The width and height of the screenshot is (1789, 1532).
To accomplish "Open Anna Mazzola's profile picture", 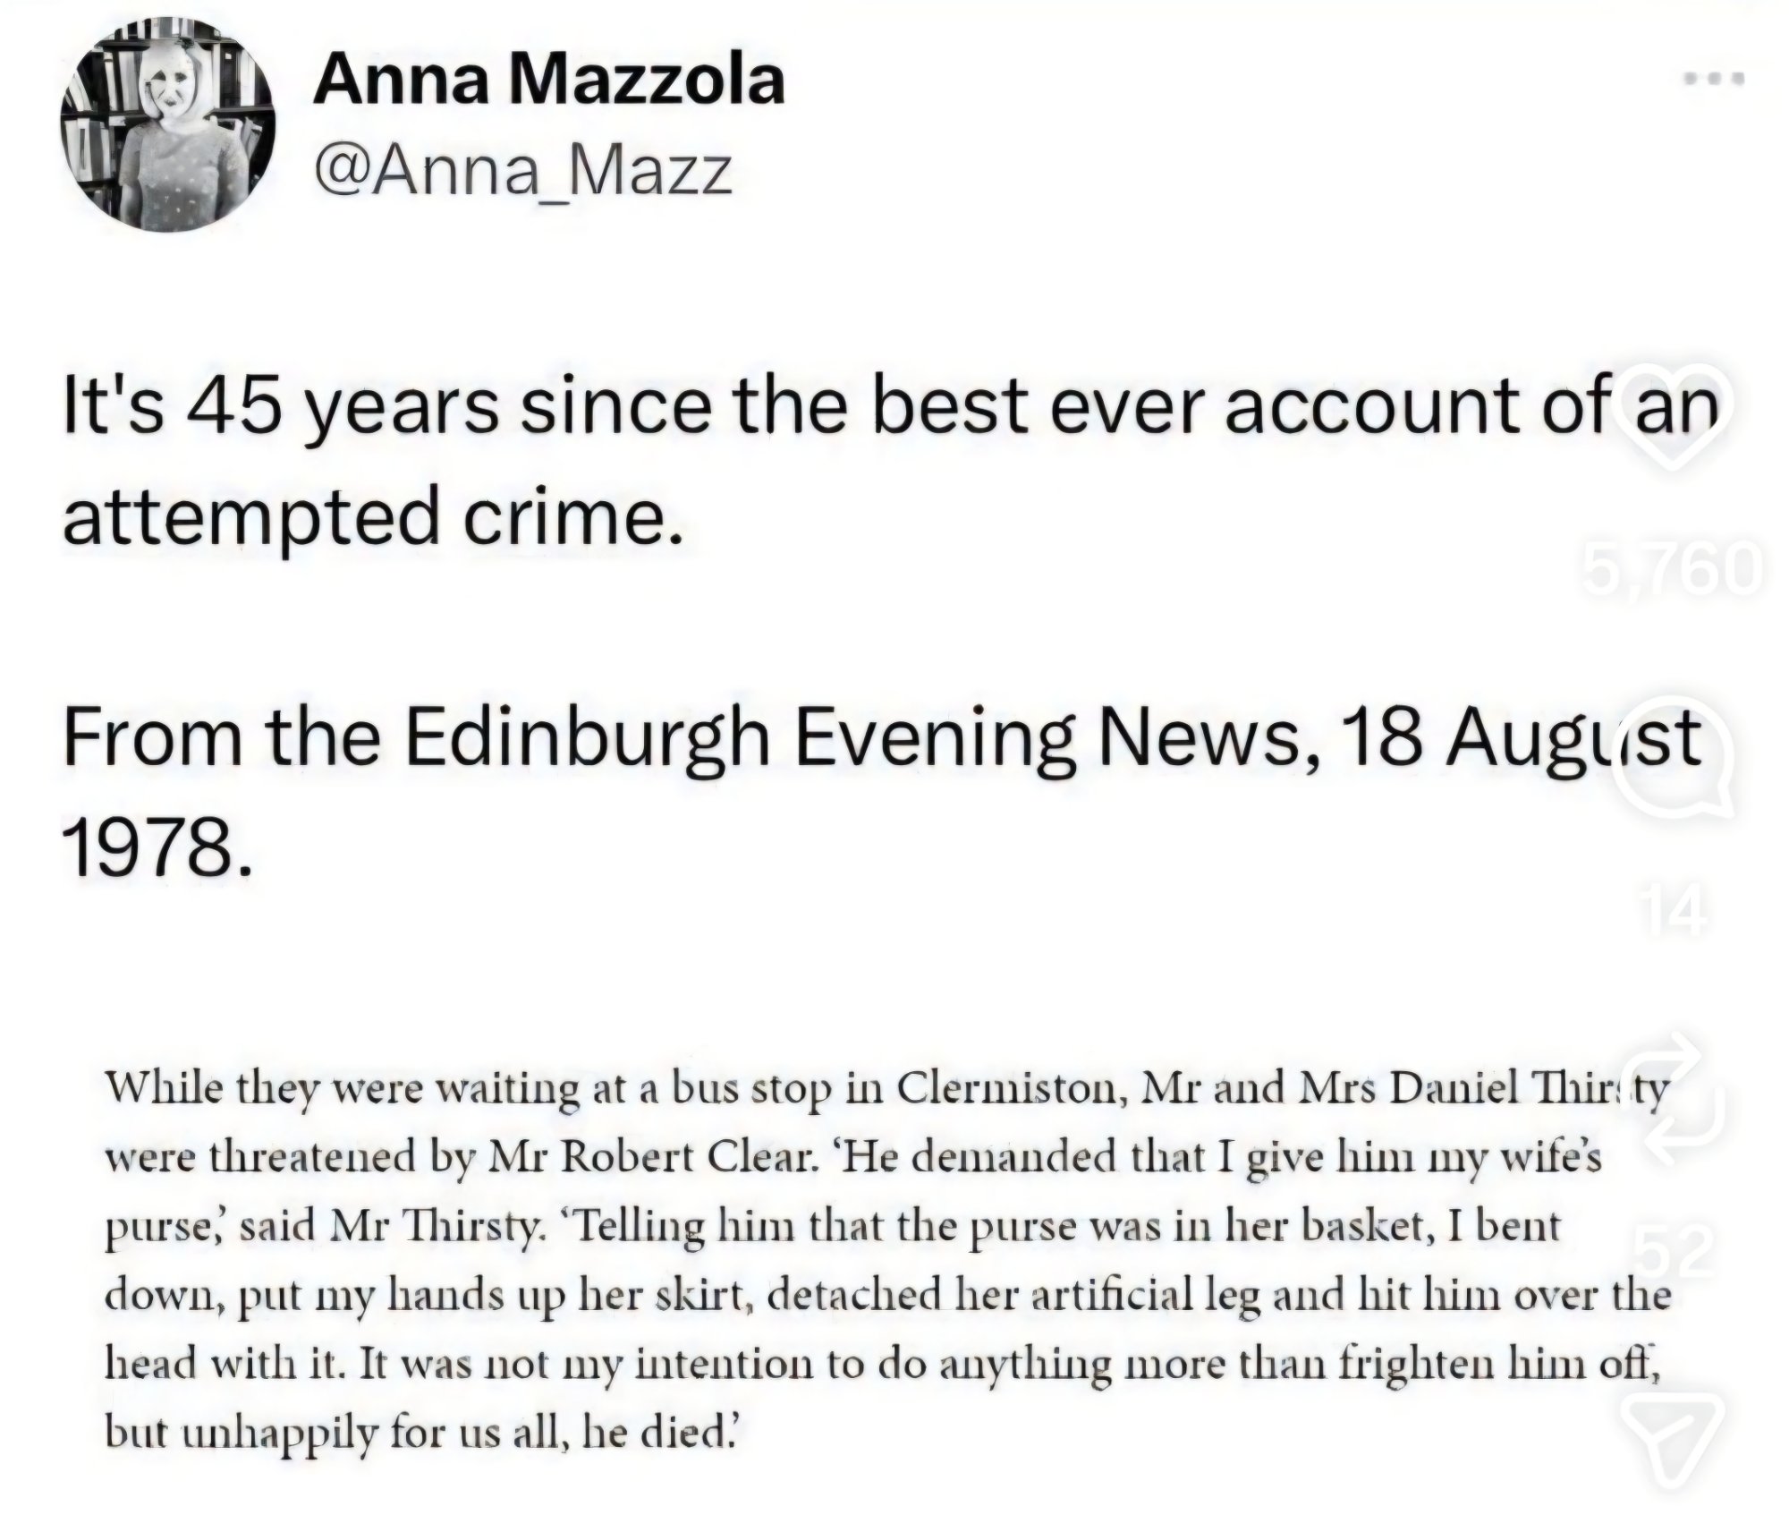I will click(167, 124).
